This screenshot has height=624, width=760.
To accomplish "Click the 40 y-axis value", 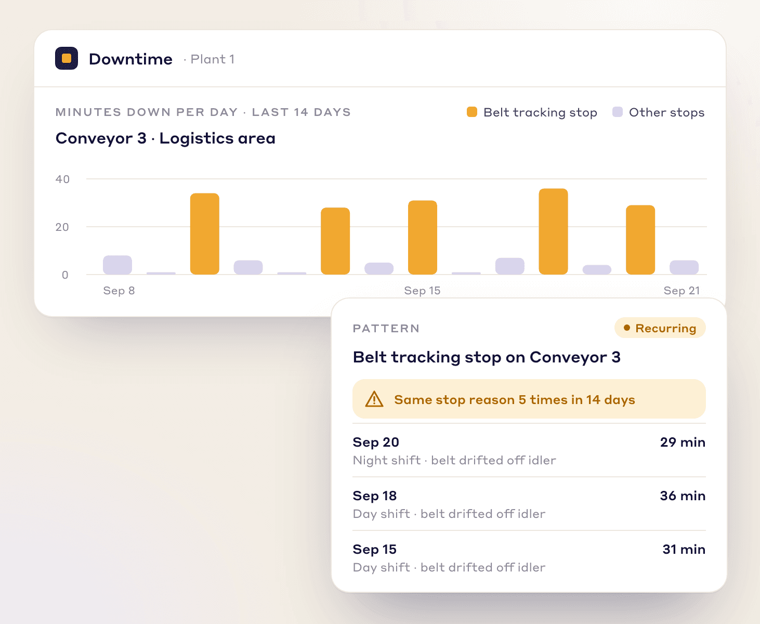I will tap(62, 179).
